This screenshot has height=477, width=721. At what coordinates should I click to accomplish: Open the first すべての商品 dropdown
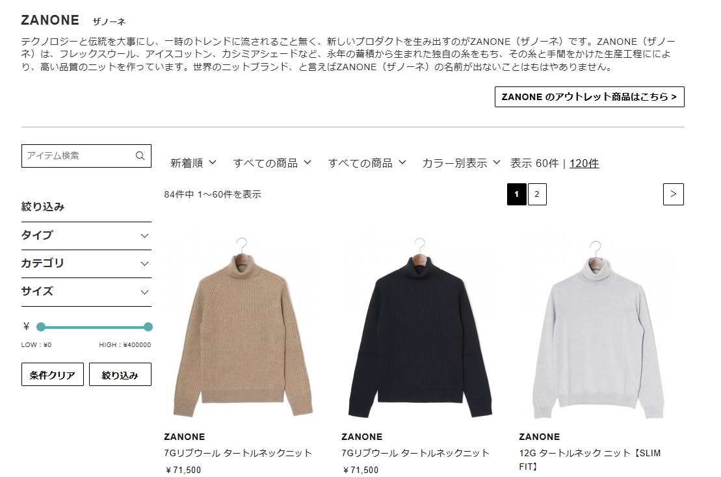click(272, 163)
